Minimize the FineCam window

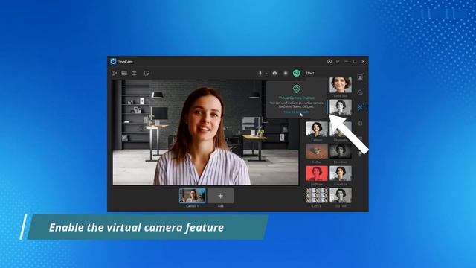(x=347, y=61)
